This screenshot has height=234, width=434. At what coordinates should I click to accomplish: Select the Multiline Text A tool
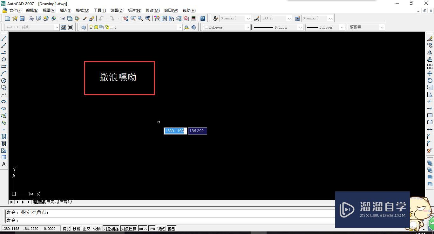[x=4, y=164]
